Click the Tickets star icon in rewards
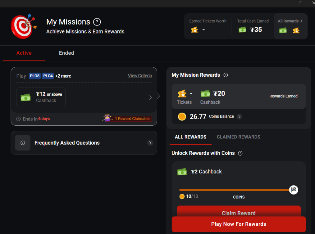 coord(182,94)
